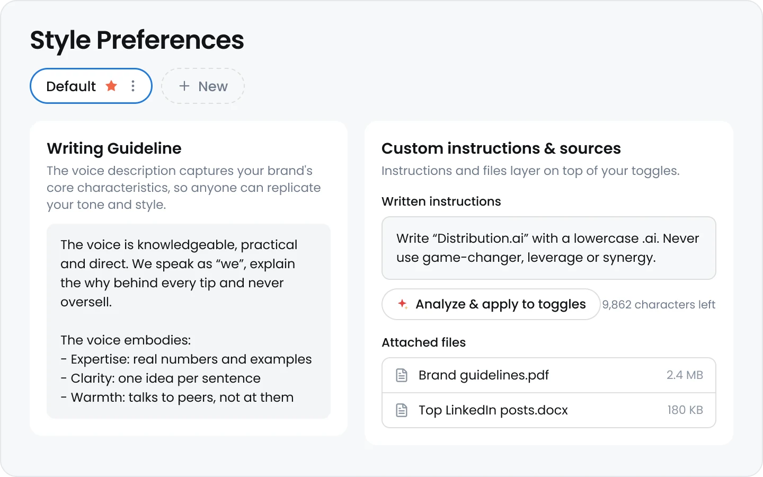Click the 180 KB file size
The height and width of the screenshot is (477, 763).
685,410
